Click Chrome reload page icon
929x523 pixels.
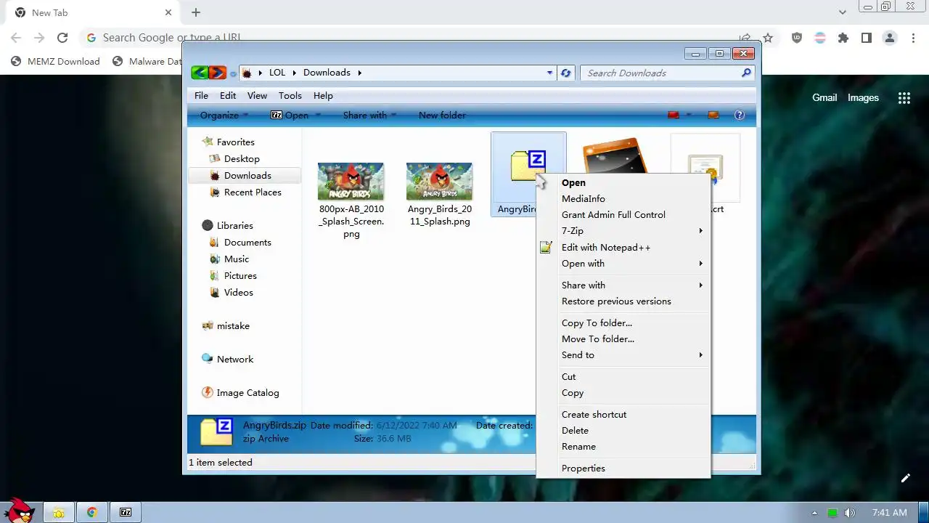click(x=62, y=38)
